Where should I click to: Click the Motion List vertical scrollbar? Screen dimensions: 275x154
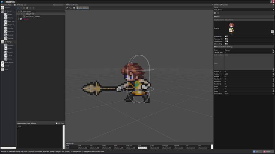[x=212, y=147]
